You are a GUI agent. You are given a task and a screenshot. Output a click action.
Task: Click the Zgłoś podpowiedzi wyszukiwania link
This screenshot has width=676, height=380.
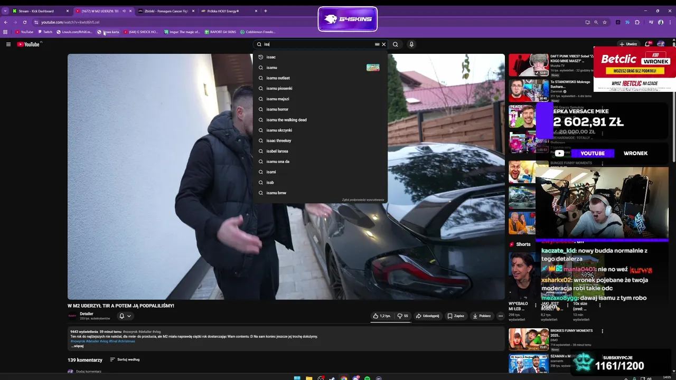tap(363, 200)
